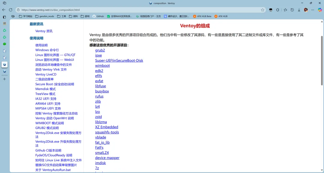Click the first icon on the bookmarks bar

(x=13, y=16)
